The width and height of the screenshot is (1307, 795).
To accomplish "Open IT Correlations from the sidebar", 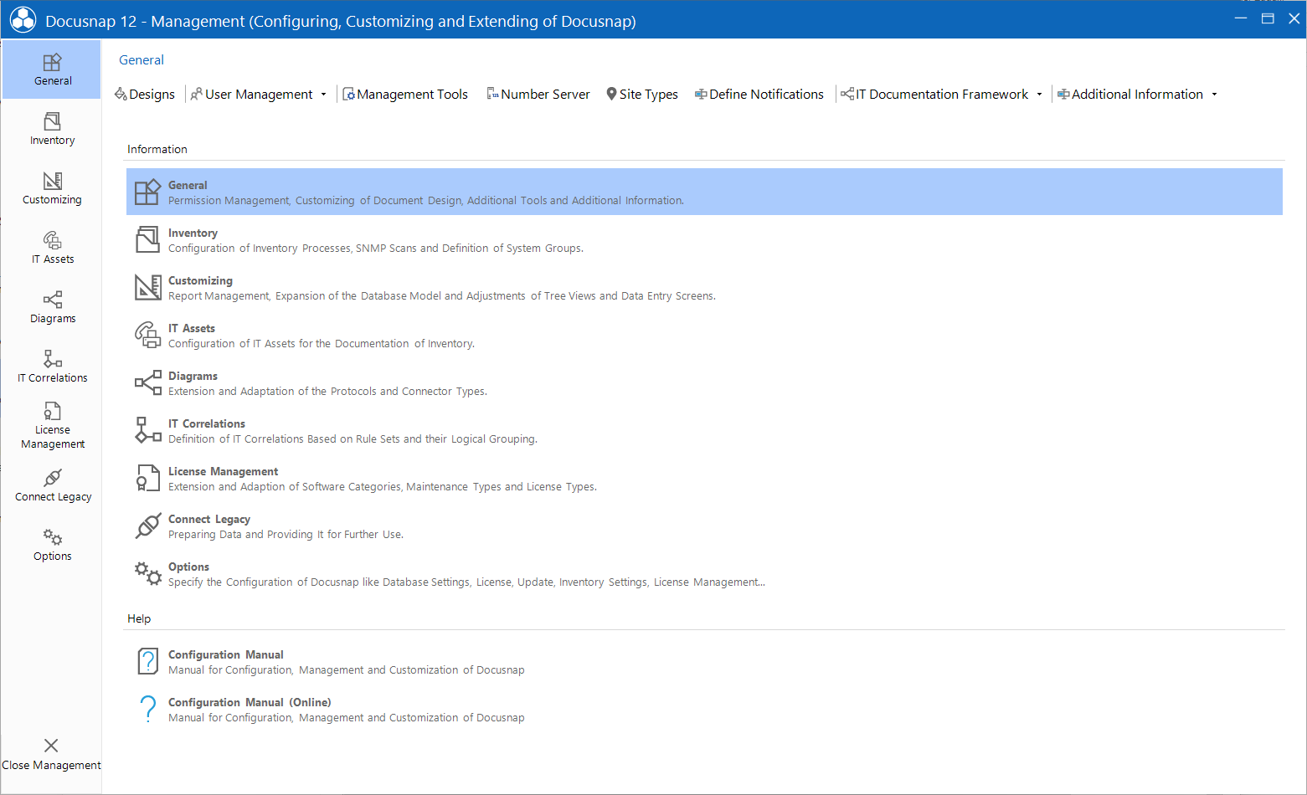I will [52, 367].
